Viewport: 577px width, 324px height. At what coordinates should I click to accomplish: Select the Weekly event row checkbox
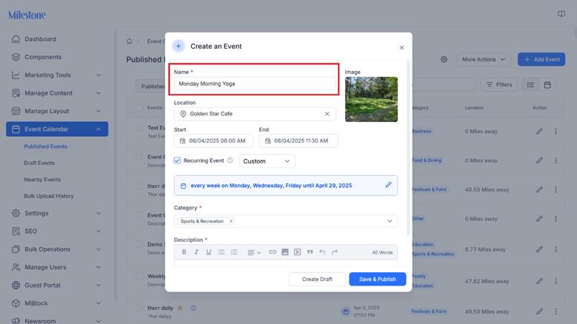click(x=139, y=276)
